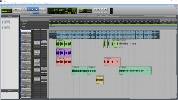
Task: Click the Play transport button
Action: tap(102, 10)
